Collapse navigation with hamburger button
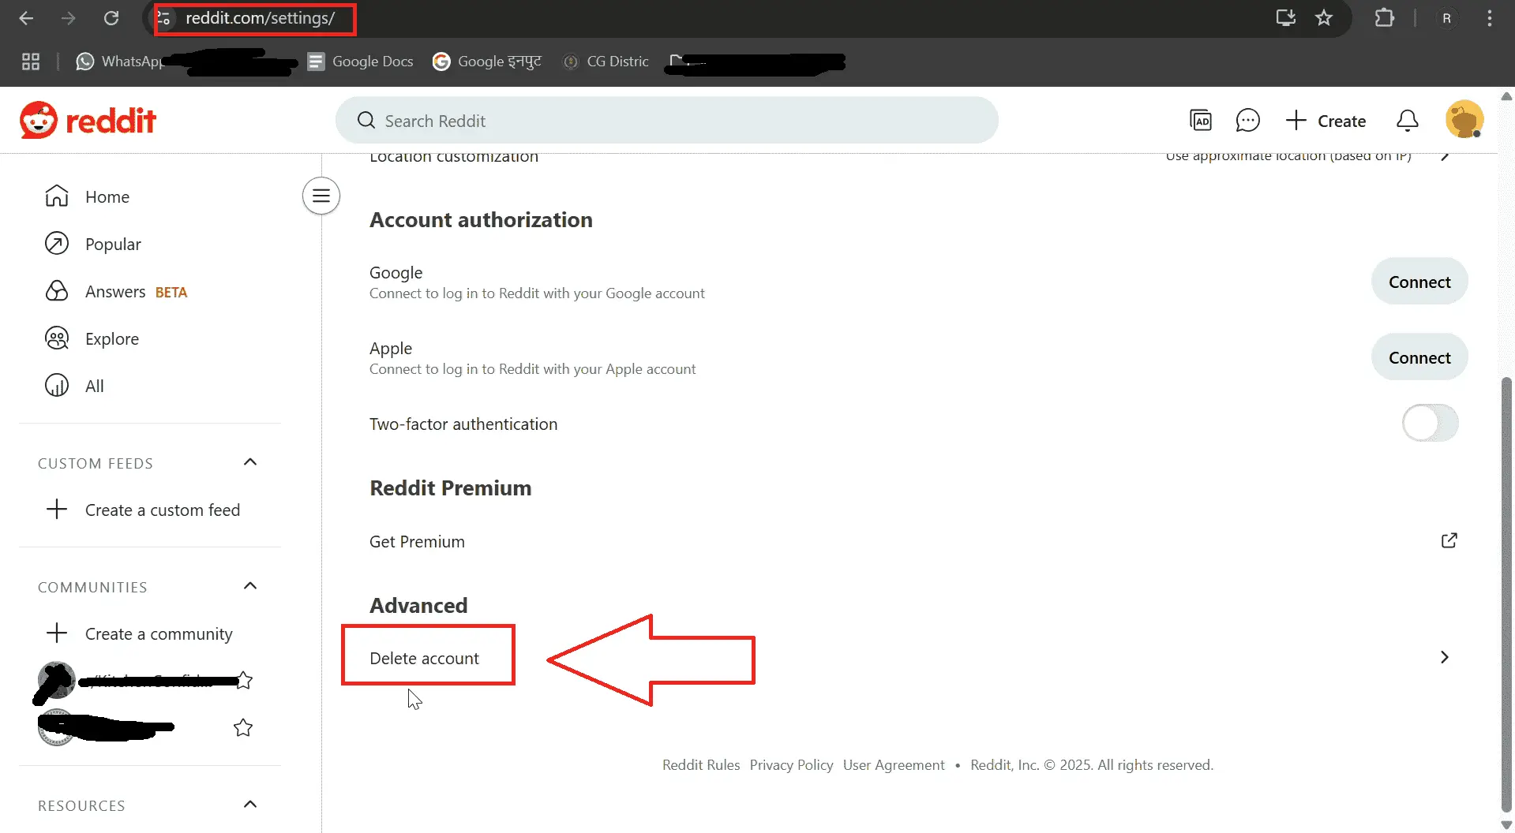This screenshot has height=833, width=1515. 321,196
